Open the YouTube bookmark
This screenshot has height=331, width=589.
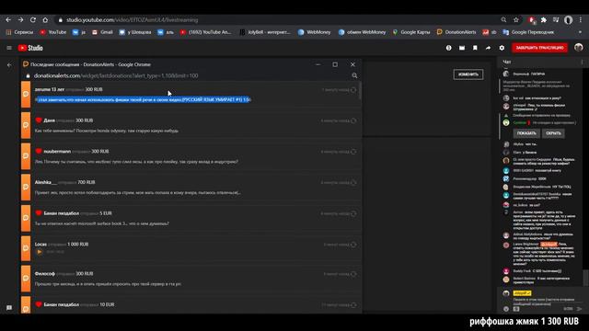pyautogui.click(x=53, y=32)
